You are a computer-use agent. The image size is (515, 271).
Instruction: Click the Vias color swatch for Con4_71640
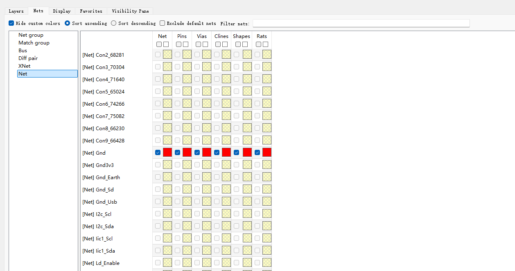(207, 79)
